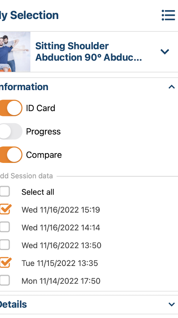Check the Wed 11/16/2022 13:50 session
Screen dimensions: 178x318
point(5,245)
